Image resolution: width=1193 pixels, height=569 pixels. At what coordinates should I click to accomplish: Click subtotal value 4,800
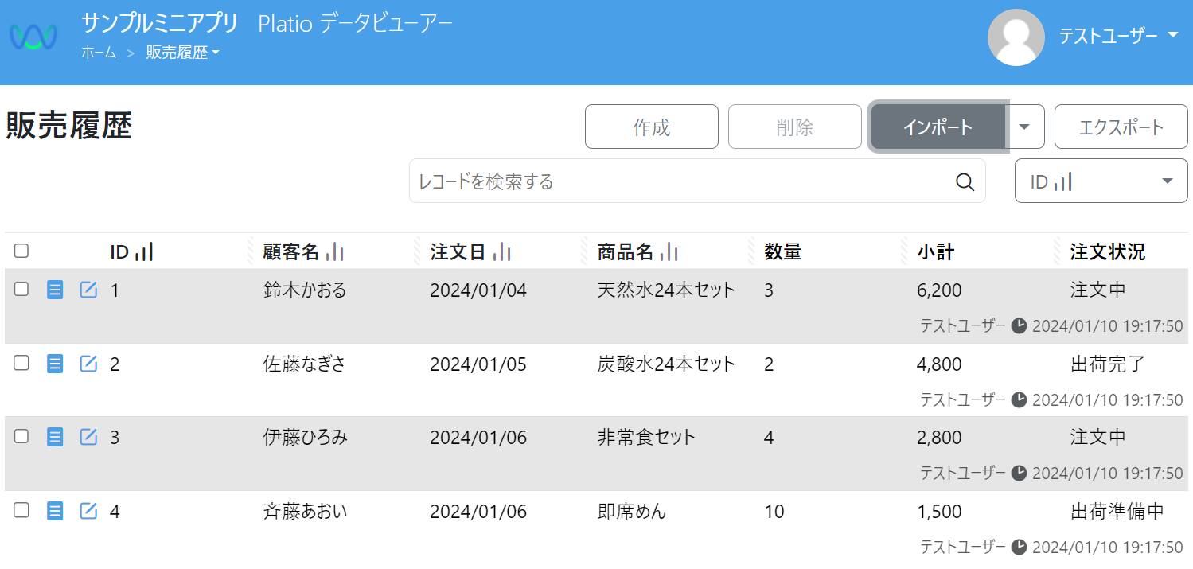click(939, 364)
